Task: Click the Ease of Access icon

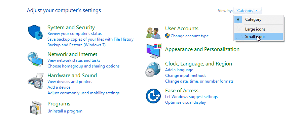Action: click(x=153, y=96)
